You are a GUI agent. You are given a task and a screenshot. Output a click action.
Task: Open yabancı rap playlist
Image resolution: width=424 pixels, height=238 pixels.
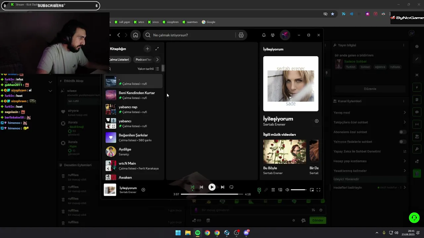pyautogui.click(x=133, y=109)
